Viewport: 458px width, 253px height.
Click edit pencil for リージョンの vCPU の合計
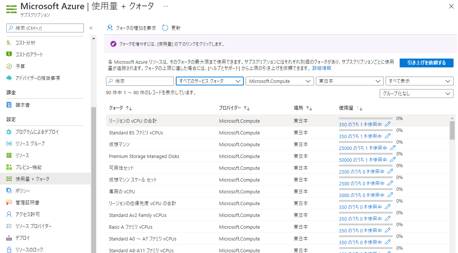387,124
